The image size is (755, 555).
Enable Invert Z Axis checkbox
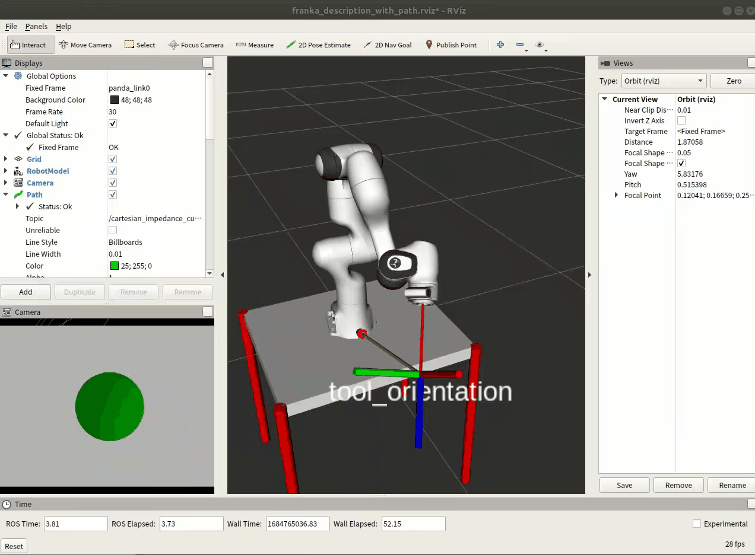[x=681, y=120]
